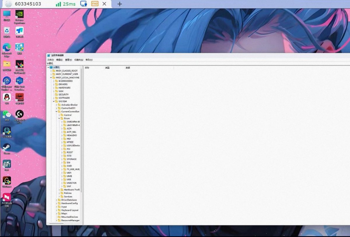350x237 pixels.
Task: Click the FHD quality icon in top bar
Action: point(94,4)
